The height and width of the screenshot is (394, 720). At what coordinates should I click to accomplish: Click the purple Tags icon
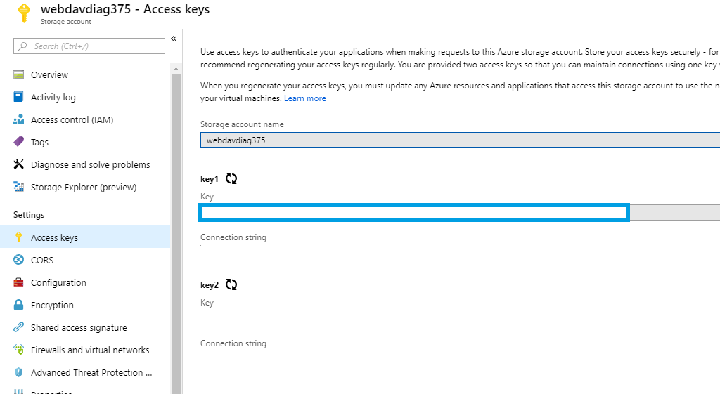pyautogui.click(x=19, y=142)
